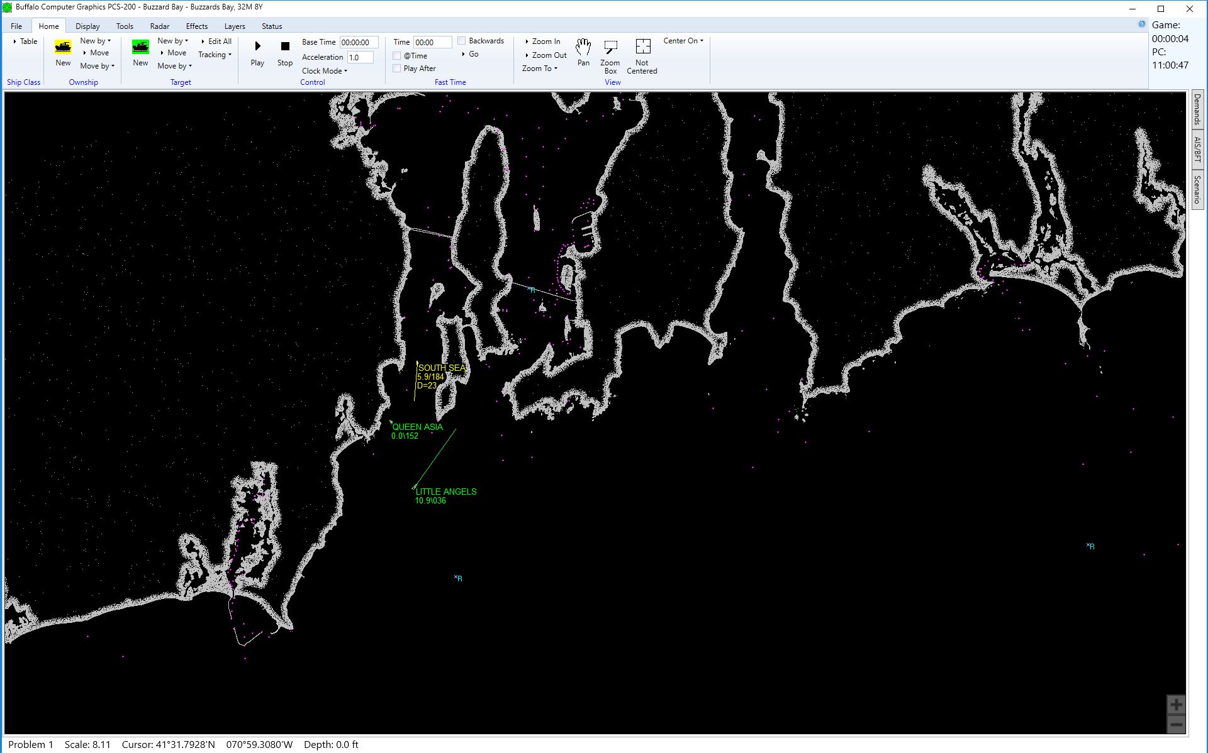1208x753 pixels.
Task: Open the Display menu
Action: tap(87, 25)
